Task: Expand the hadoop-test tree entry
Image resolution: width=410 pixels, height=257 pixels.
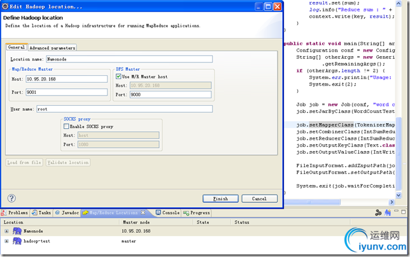Action: pyautogui.click(x=6, y=241)
